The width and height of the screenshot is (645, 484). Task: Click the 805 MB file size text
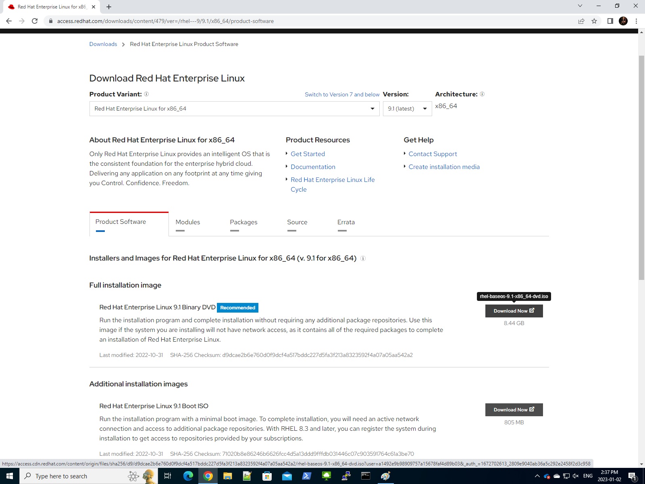[514, 423]
